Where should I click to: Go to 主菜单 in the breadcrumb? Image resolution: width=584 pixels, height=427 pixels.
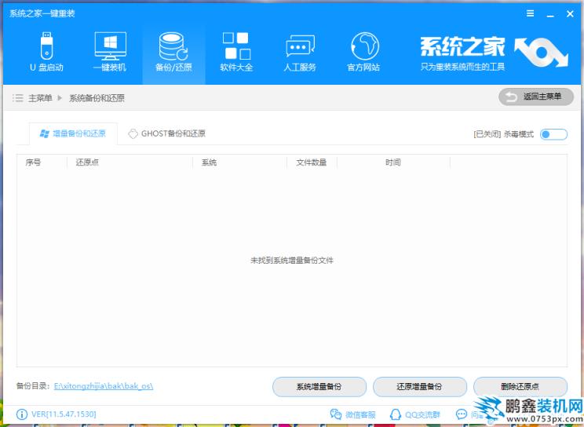pos(40,98)
